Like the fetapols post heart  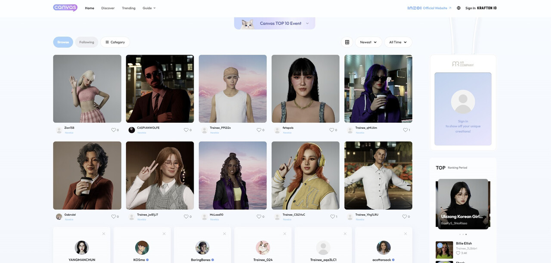click(x=331, y=130)
